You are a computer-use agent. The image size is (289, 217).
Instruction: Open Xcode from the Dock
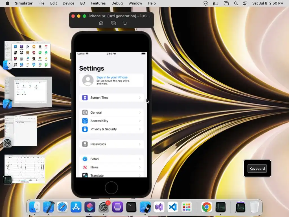[x=48, y=207]
